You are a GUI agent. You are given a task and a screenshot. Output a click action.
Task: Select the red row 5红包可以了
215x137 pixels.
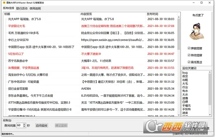click(x=91, y=54)
